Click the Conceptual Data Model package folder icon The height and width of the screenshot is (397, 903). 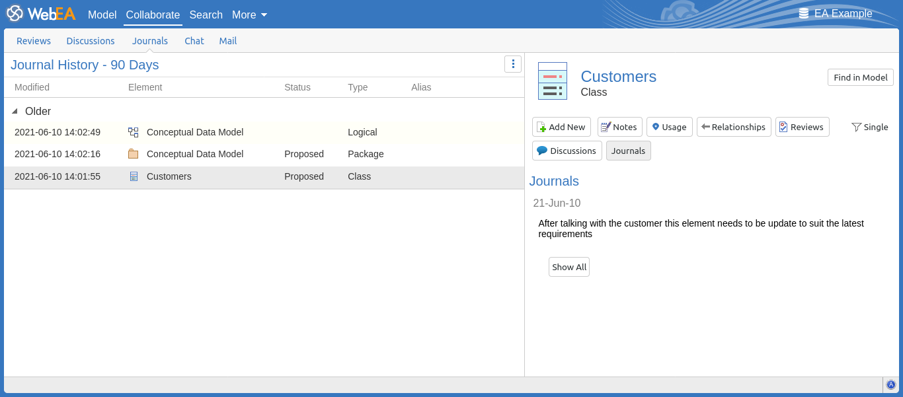point(134,154)
